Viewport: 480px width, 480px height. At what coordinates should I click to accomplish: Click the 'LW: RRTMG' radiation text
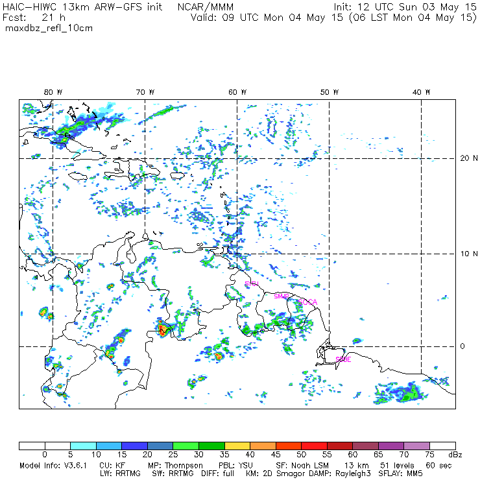coord(120,474)
